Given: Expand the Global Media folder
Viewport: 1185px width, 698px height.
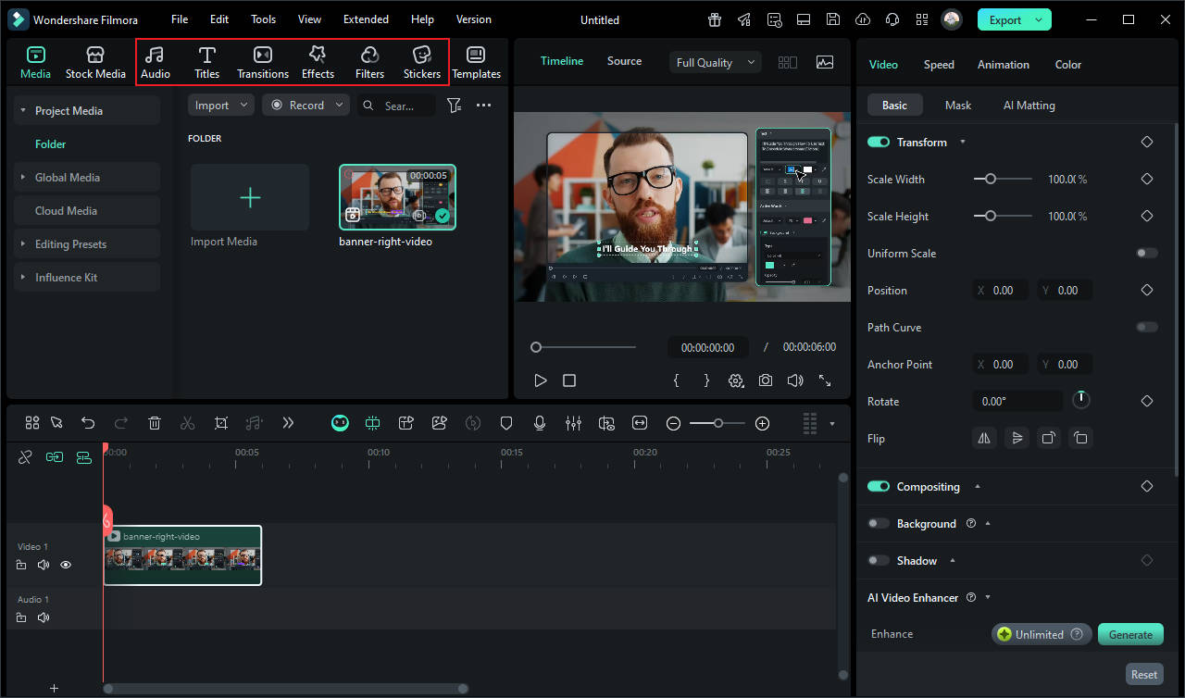Looking at the screenshot, I should [67, 178].
